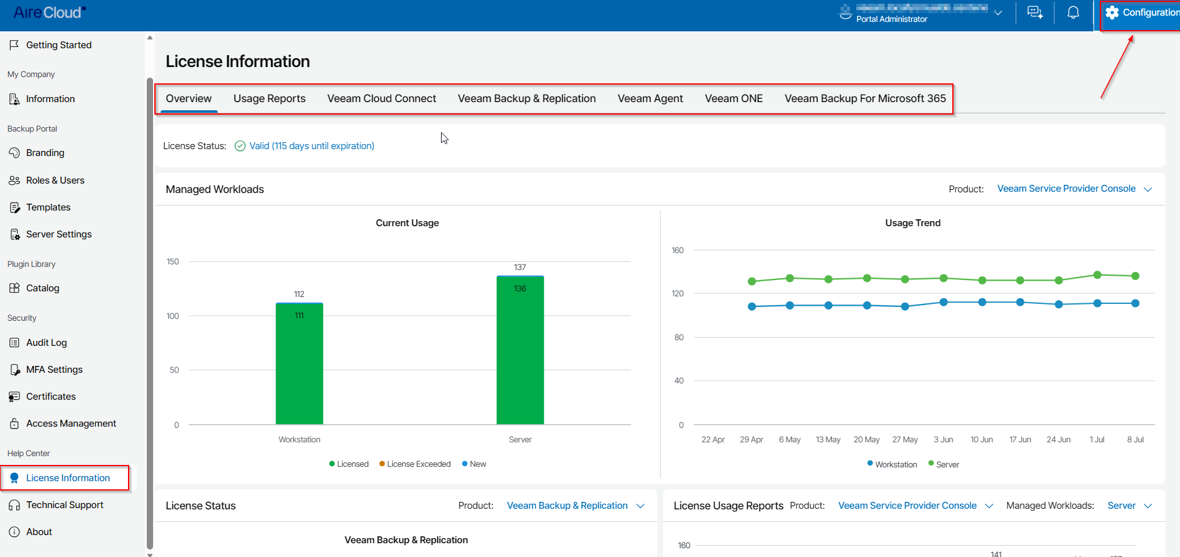Click the Technical Support headset icon
1180x557 pixels.
point(14,505)
